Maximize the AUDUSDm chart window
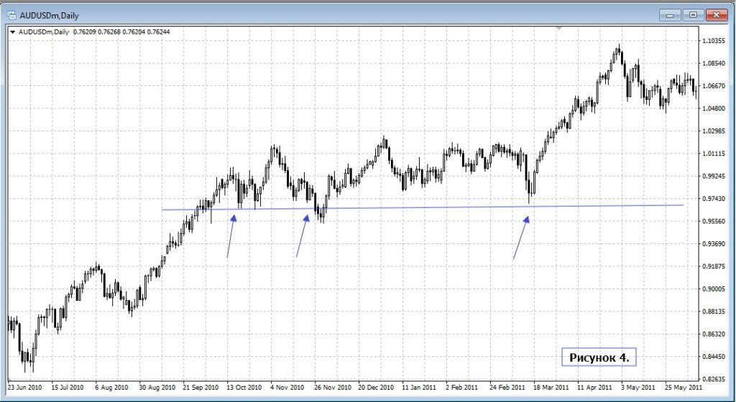The height and width of the screenshot is (402, 736). pyautogui.click(x=693, y=14)
